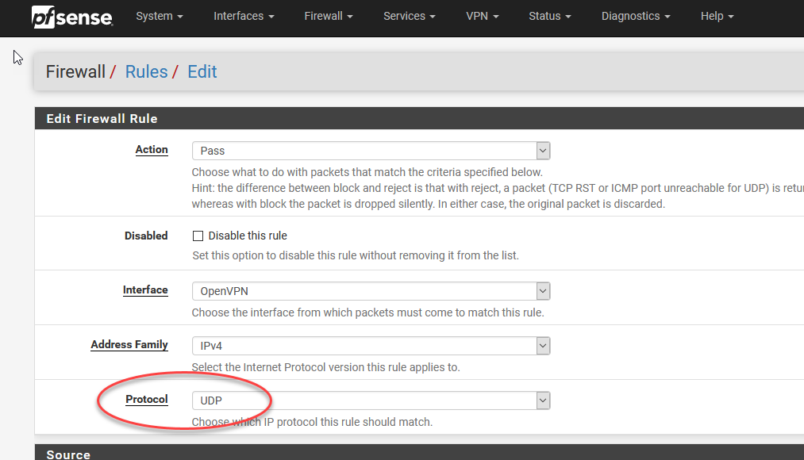Click the Address Family field label
This screenshot has height=460, width=804.
(129, 345)
